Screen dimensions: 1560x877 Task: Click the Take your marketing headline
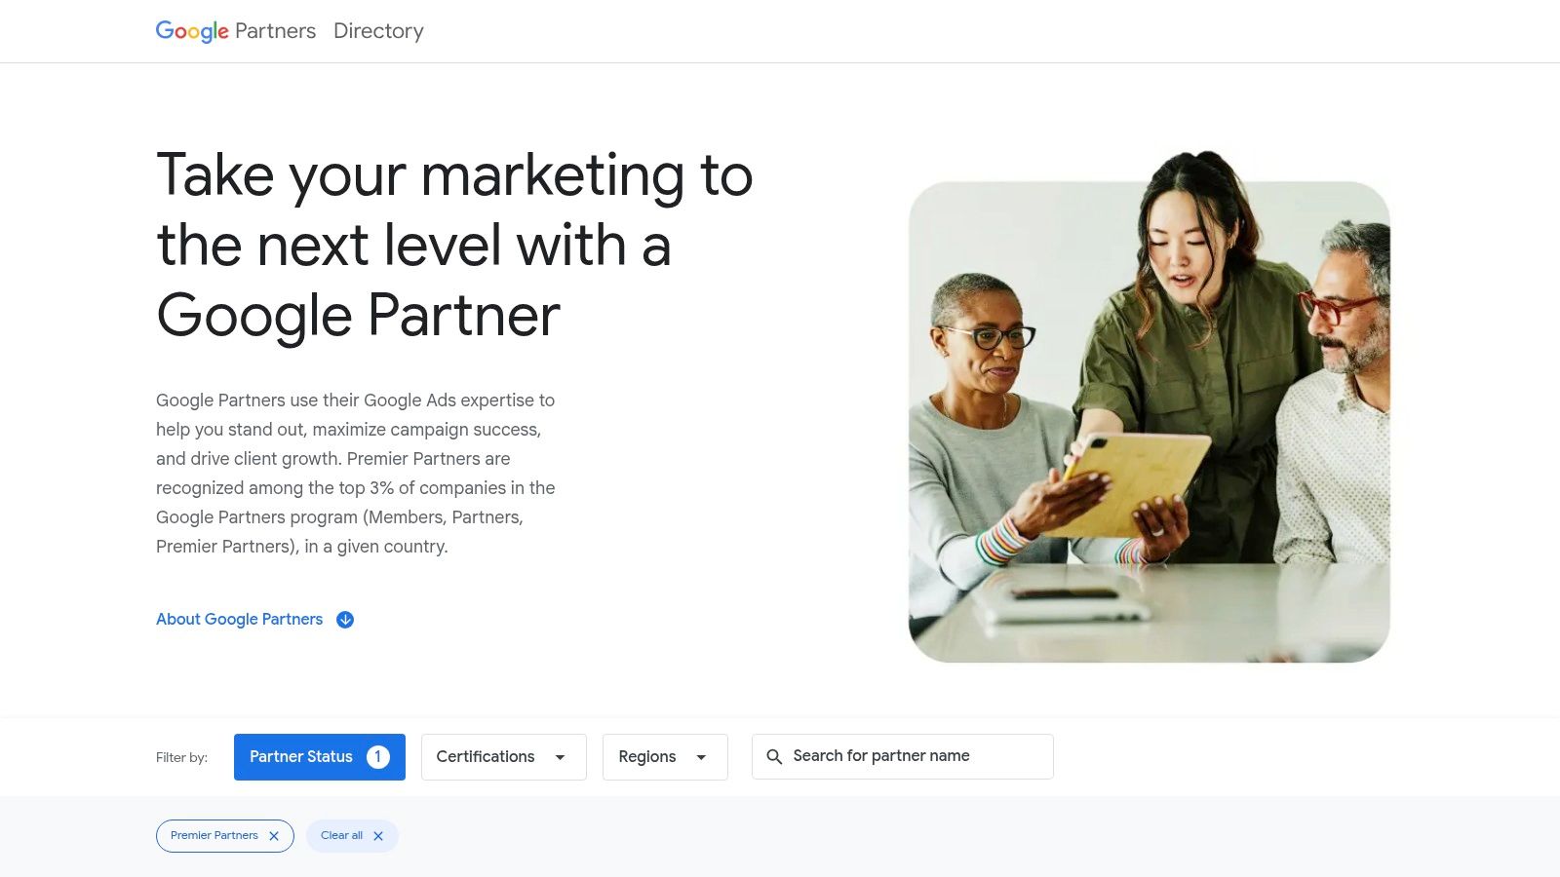[x=454, y=246]
